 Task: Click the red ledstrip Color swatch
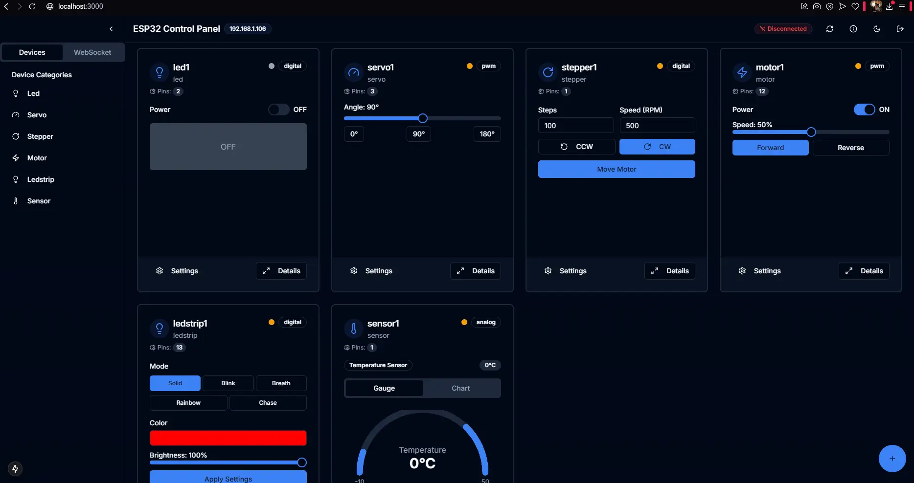[228, 438]
